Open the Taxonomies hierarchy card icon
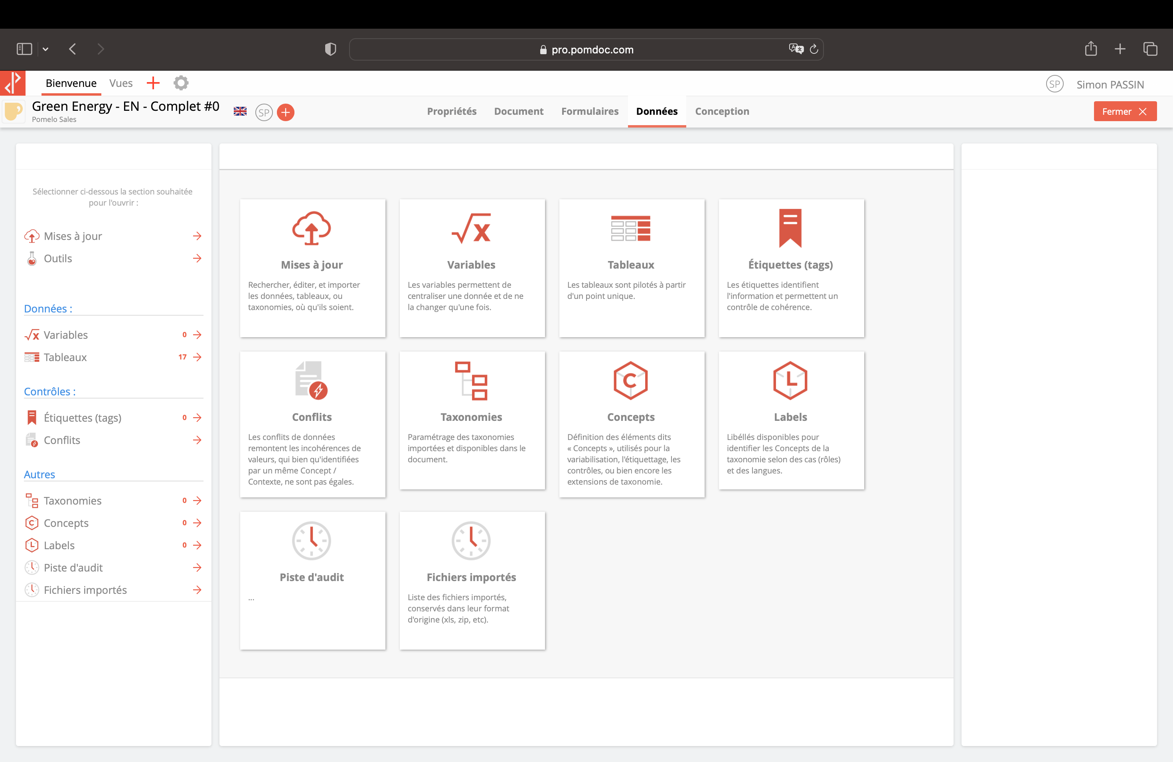1173x762 pixels. (471, 380)
